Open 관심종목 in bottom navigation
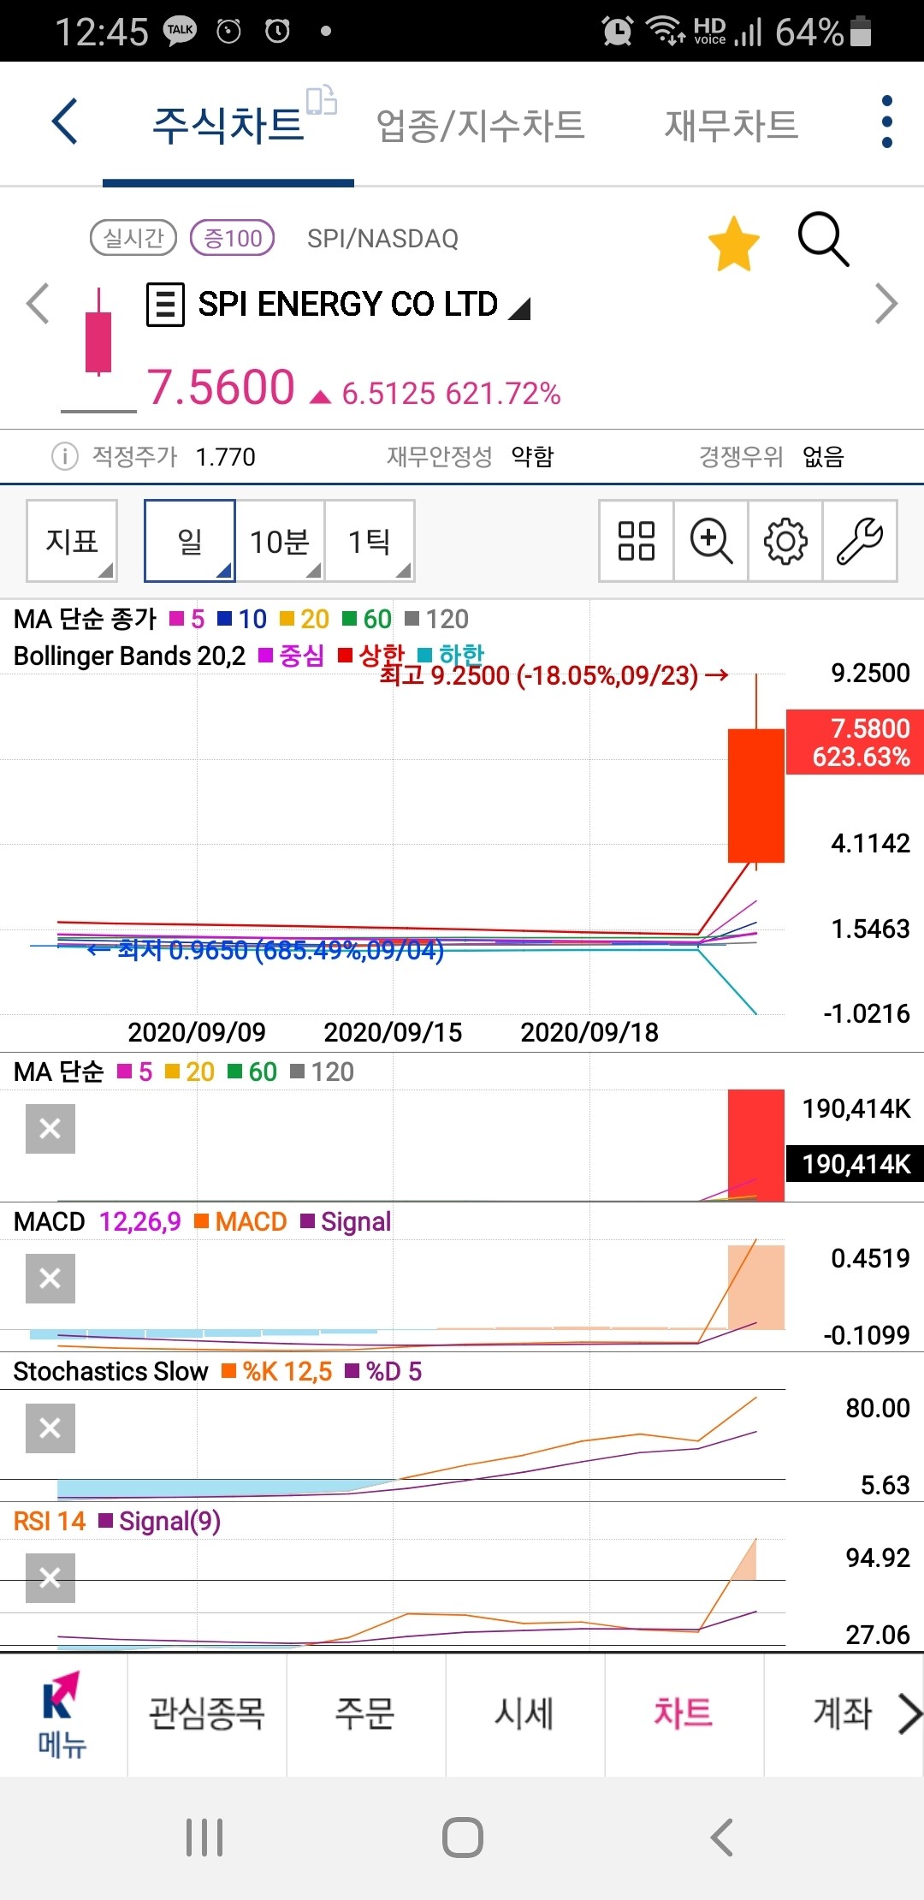Screen dimensions: 924x1900 click(206, 1713)
